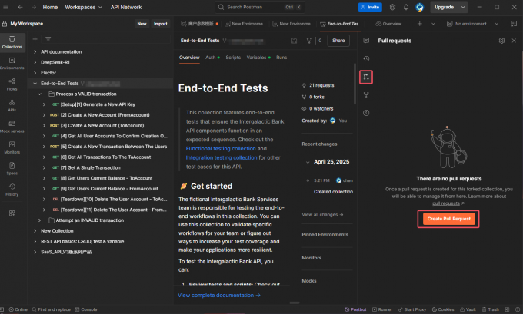Open the notifications bell

point(406,7)
